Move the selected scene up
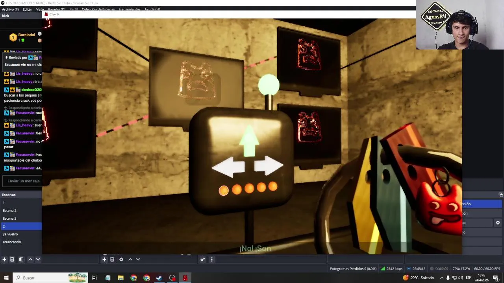 click(30, 259)
